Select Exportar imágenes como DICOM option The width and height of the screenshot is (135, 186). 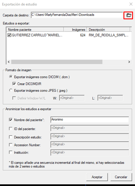[x=11, y=77]
